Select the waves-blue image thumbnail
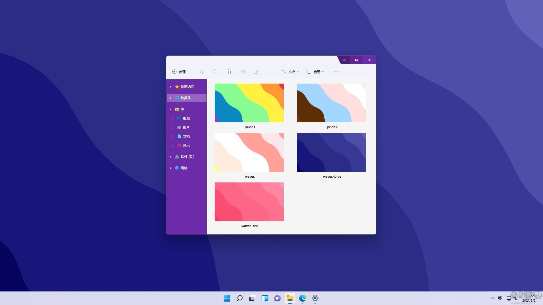 tap(331, 152)
